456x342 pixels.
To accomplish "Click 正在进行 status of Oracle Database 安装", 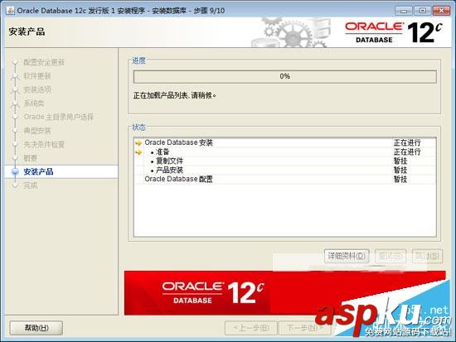I will 407,142.
